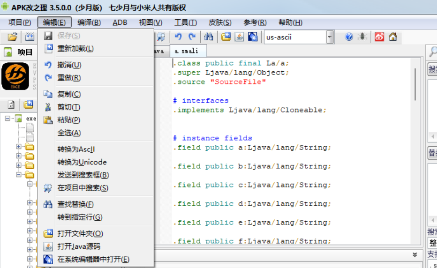The width and height of the screenshot is (437, 268).
Task: Click the open folder toolbar icon with blue arrow
Action: [x=226, y=37]
